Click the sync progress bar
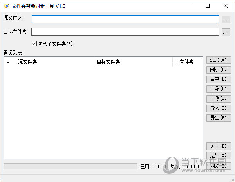This screenshot has width=235, height=182. [70, 166]
